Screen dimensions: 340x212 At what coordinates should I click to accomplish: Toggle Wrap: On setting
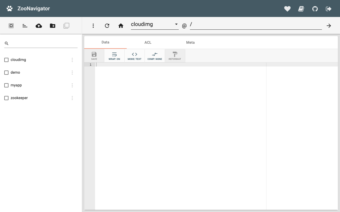coord(114,56)
